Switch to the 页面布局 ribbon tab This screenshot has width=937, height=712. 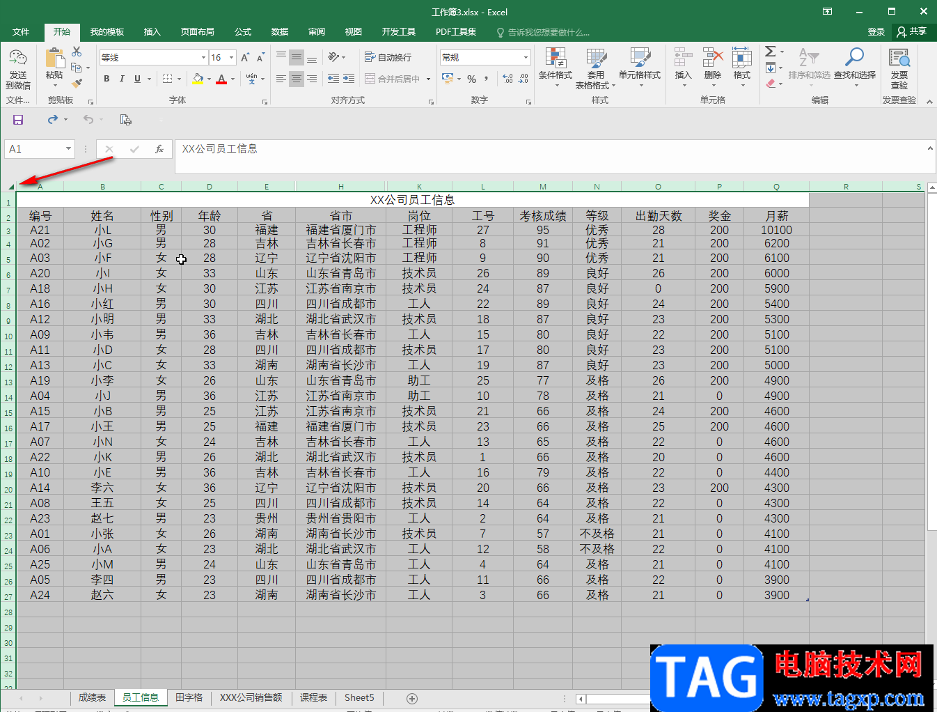198,32
